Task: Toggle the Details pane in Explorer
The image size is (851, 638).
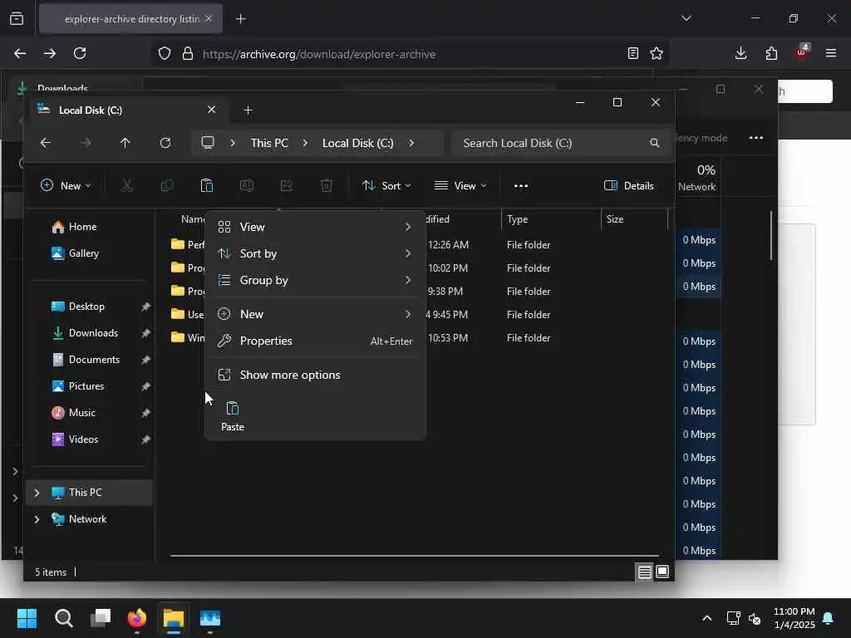Action: [629, 185]
